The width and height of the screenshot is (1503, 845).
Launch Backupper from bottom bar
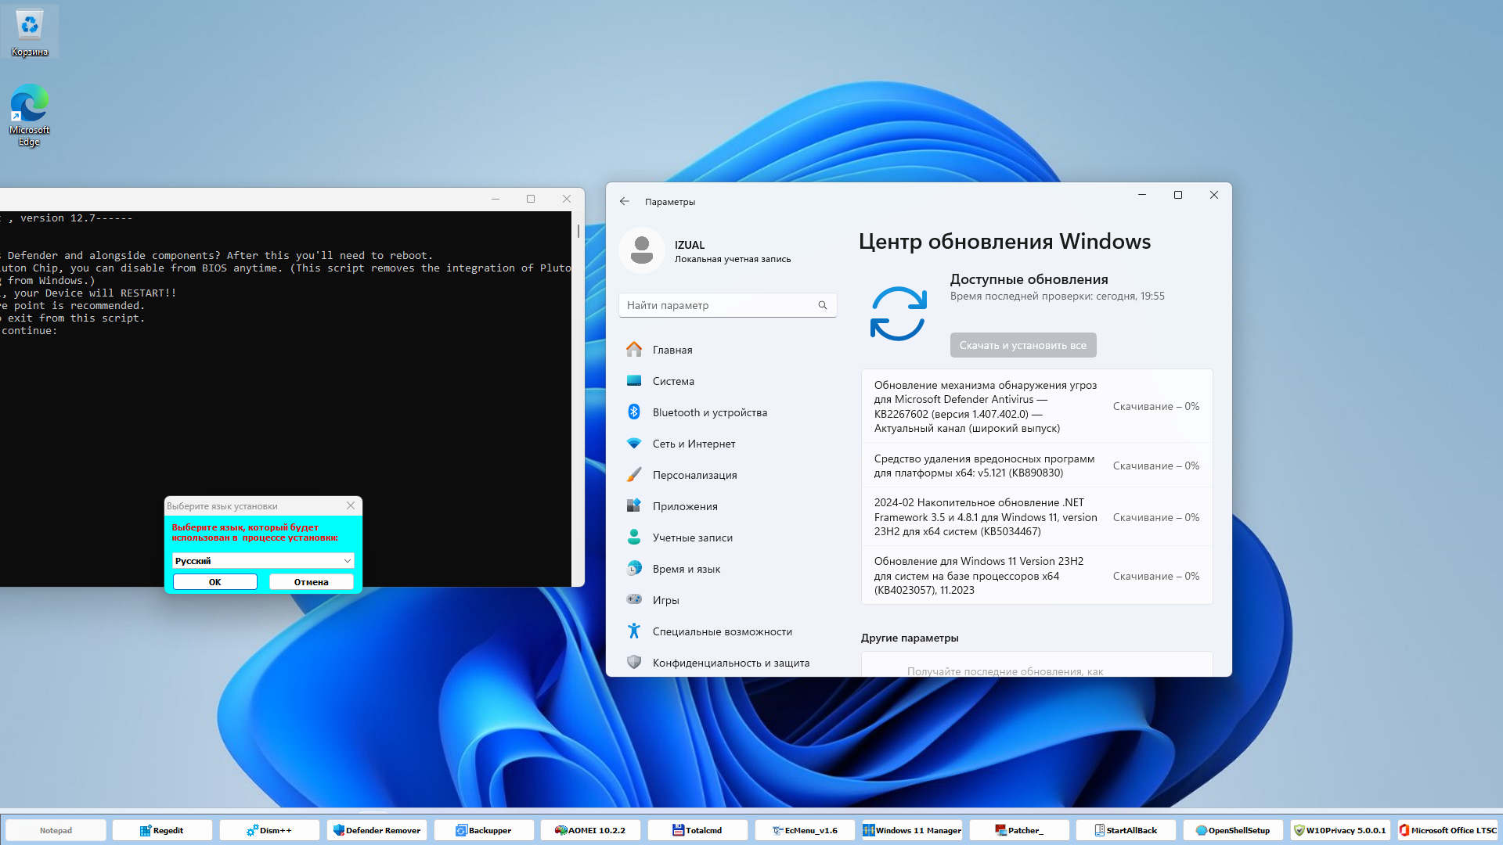click(x=484, y=830)
